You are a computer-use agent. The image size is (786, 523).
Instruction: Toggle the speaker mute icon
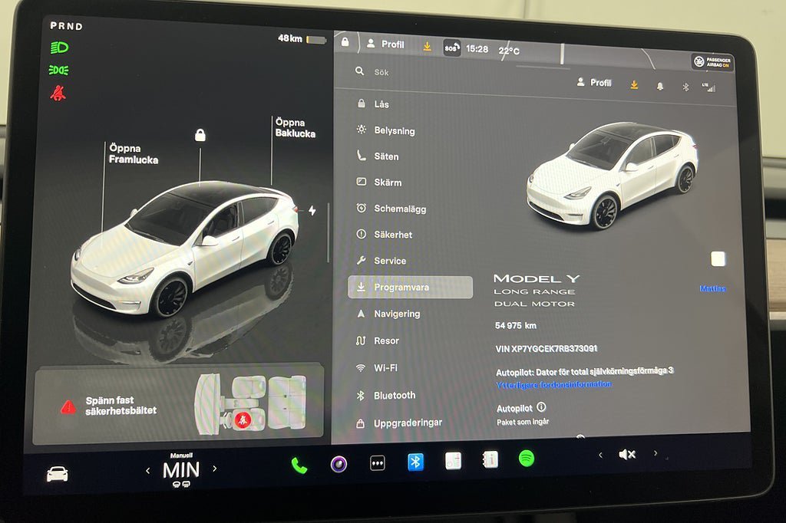point(627,454)
